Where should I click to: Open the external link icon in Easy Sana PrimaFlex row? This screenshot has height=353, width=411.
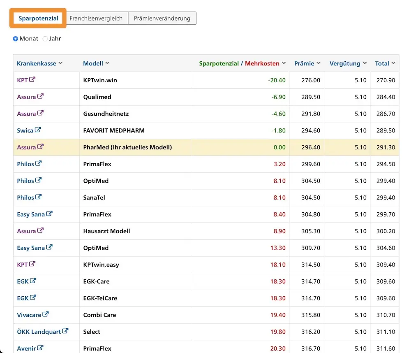point(49,214)
